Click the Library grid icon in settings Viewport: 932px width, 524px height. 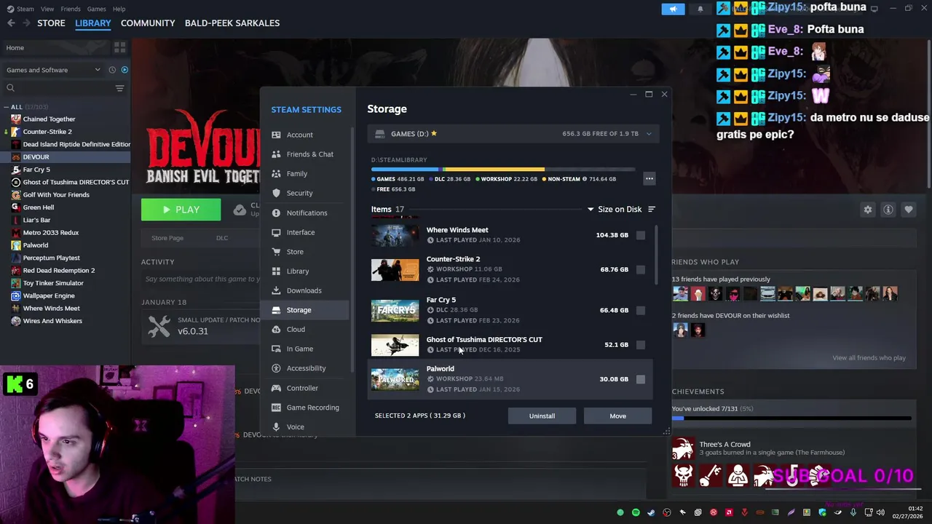[x=276, y=271]
